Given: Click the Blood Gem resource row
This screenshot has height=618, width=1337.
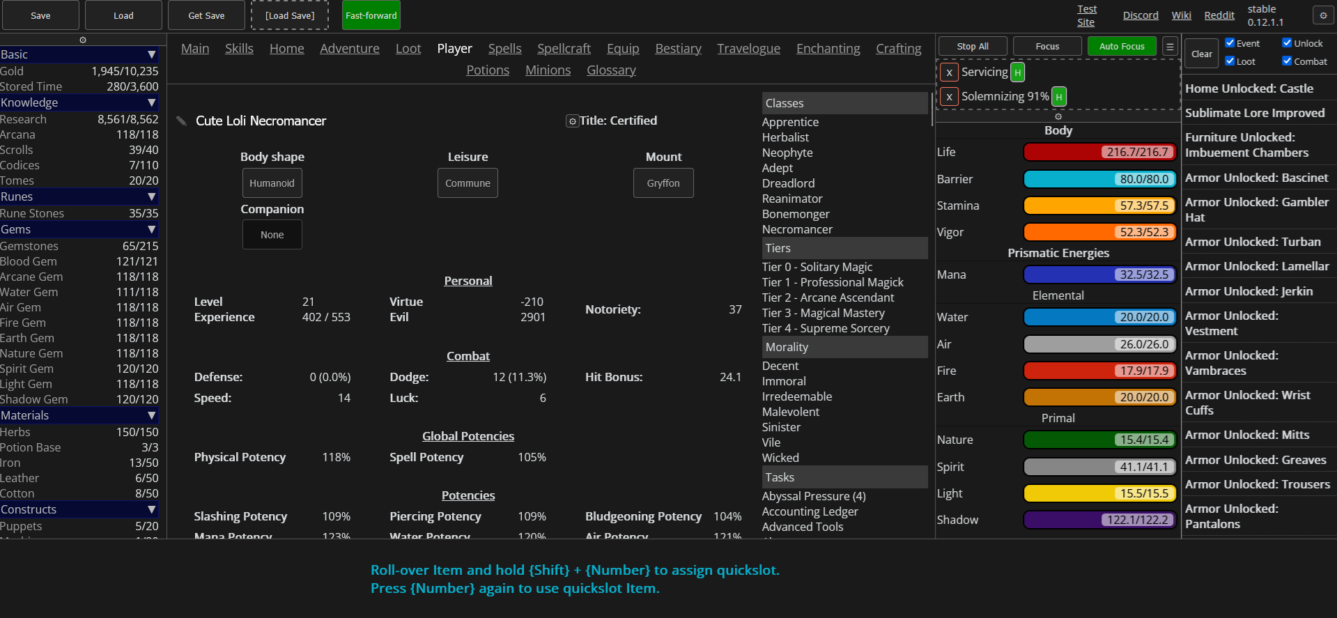Looking at the screenshot, I should click(x=79, y=261).
